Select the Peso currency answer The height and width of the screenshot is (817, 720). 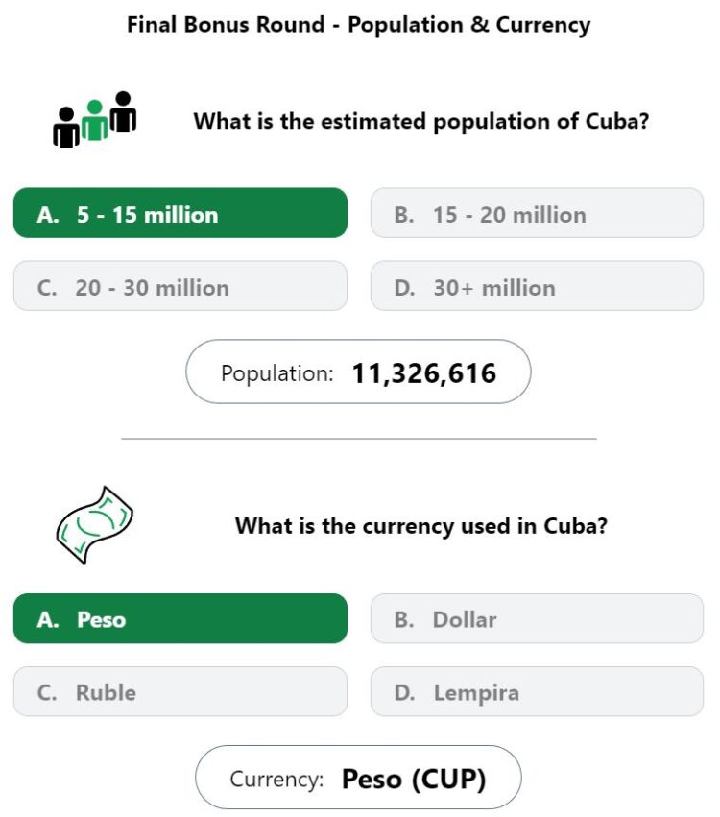click(x=180, y=618)
